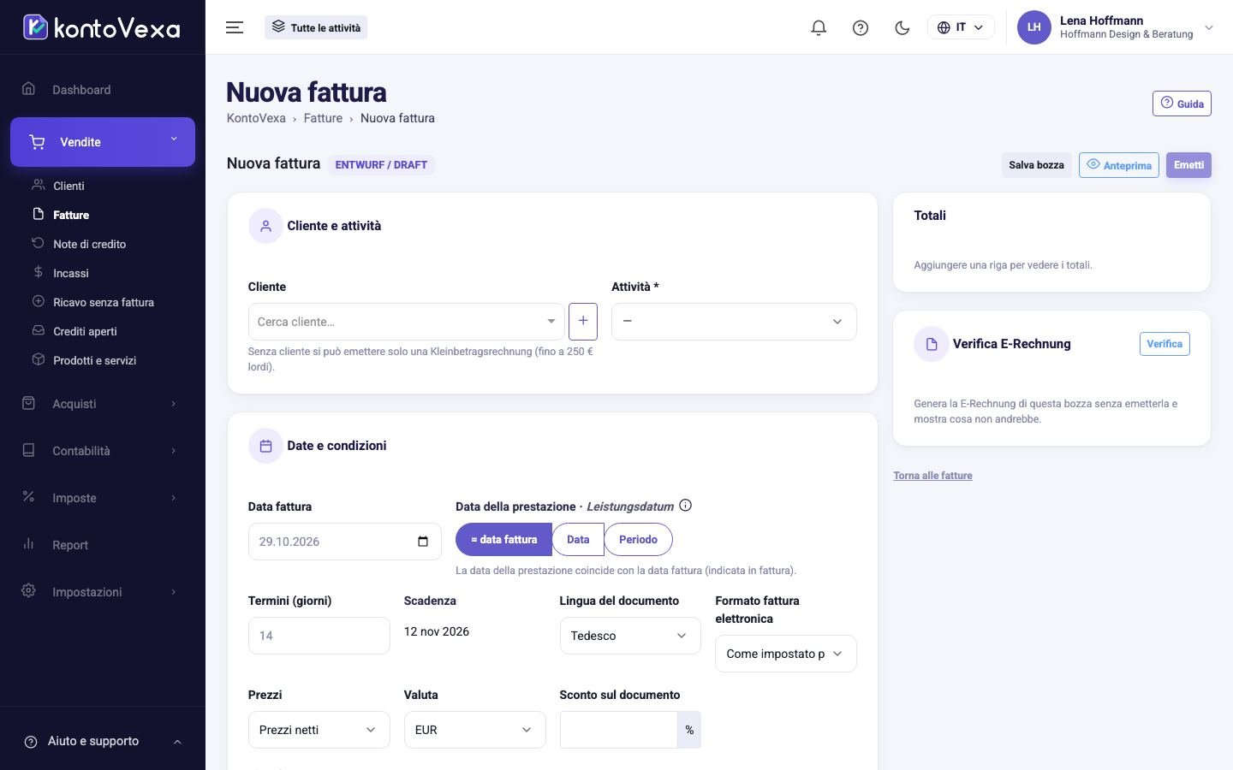Click the Verifica button
Screen dimensions: 1233x770
[1164, 344]
